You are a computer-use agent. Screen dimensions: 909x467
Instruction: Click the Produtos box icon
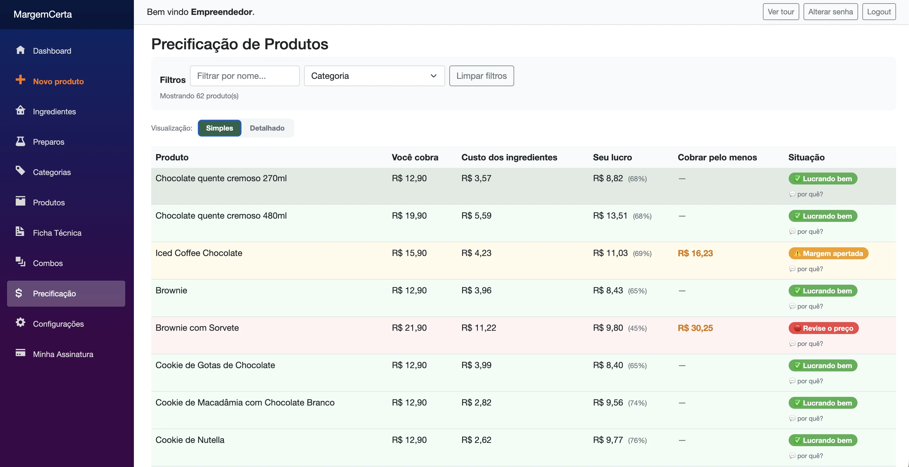pos(21,201)
